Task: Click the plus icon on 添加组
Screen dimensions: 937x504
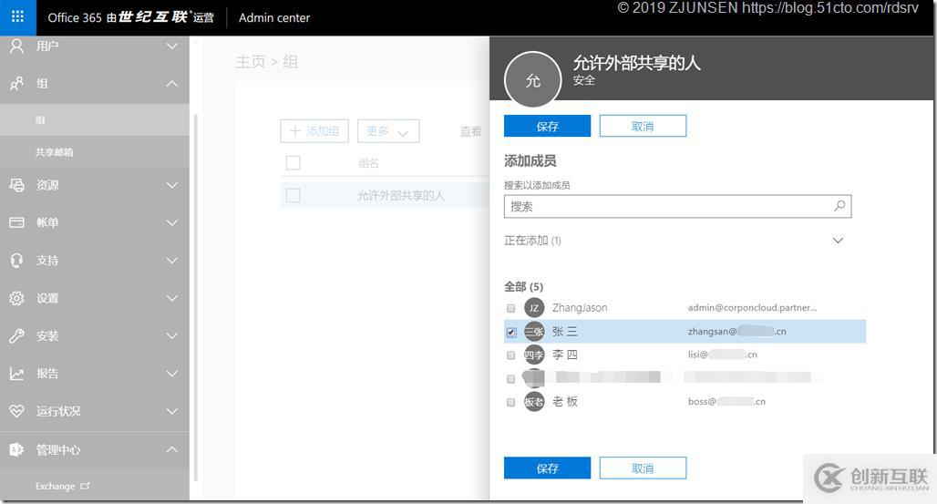Action: 294,131
